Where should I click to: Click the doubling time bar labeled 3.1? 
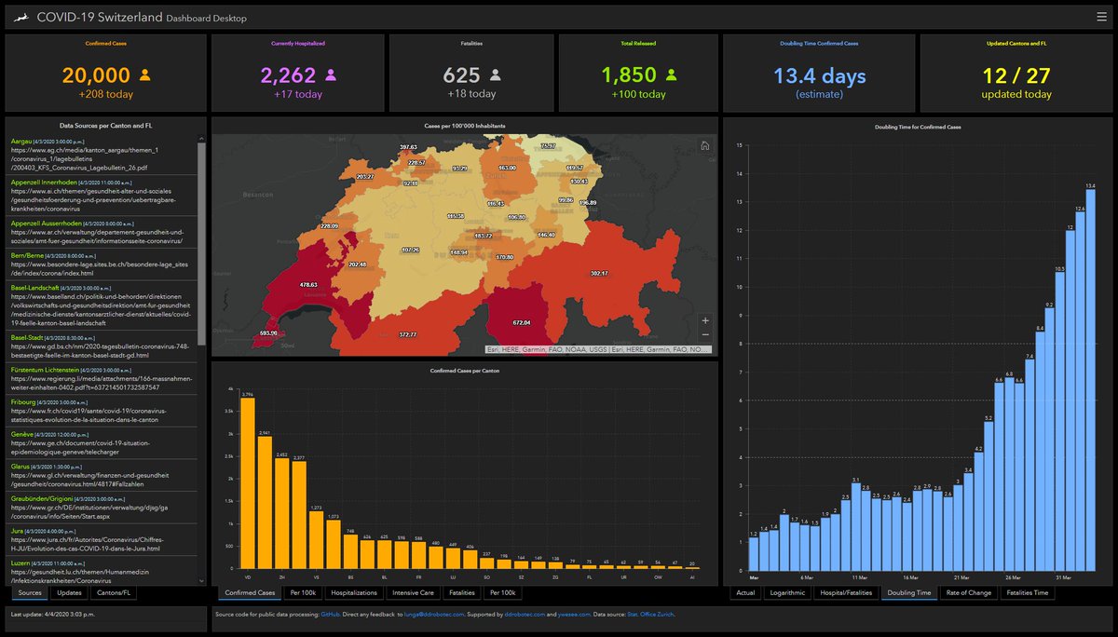855,526
